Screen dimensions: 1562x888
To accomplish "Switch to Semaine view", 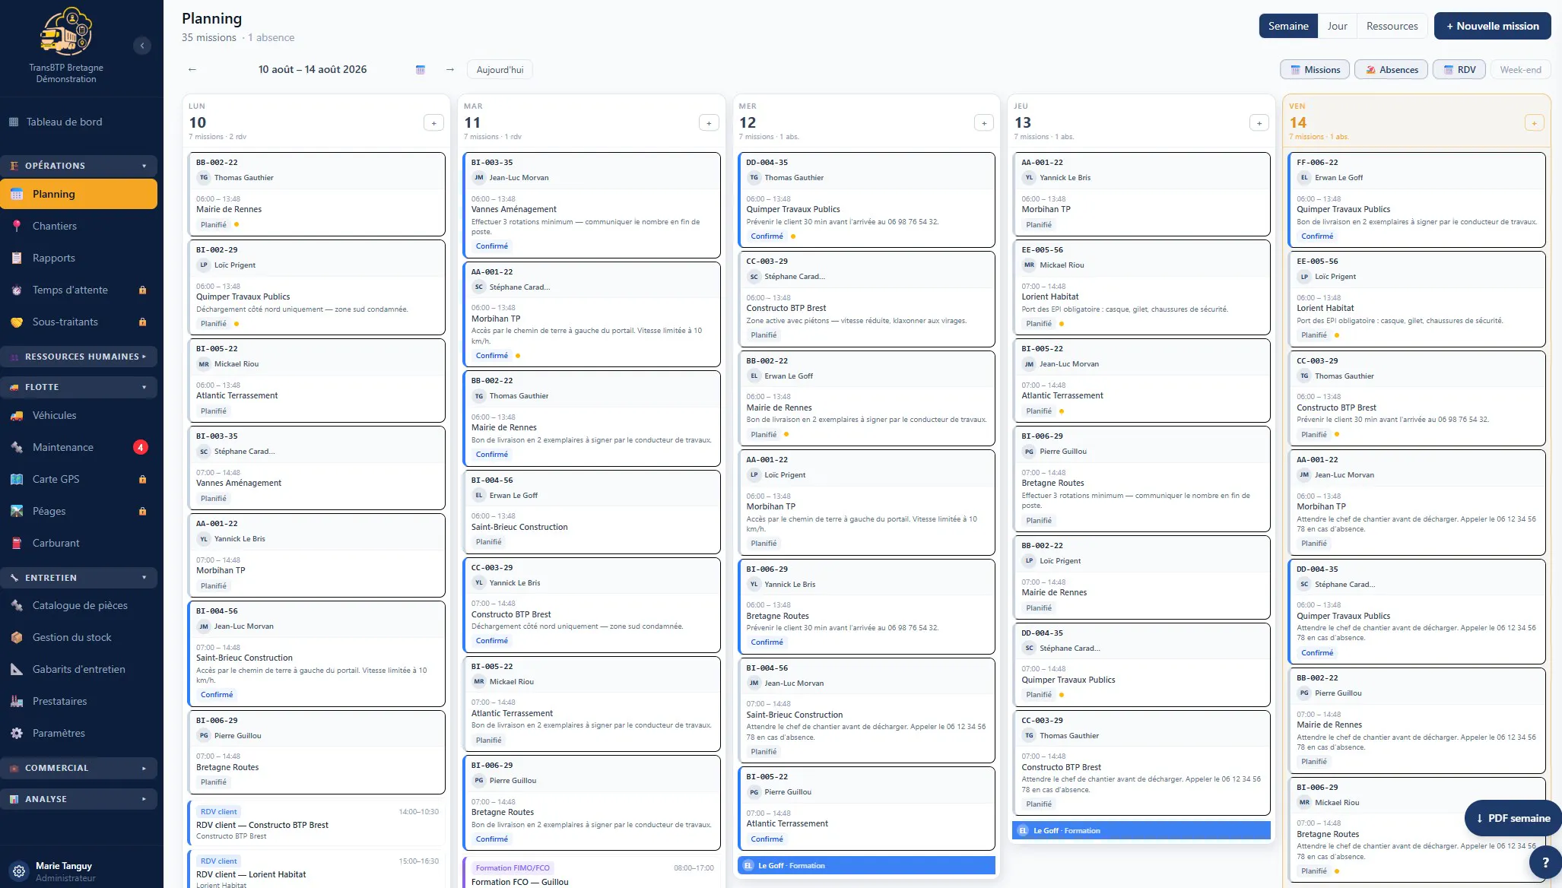I will coord(1288,26).
